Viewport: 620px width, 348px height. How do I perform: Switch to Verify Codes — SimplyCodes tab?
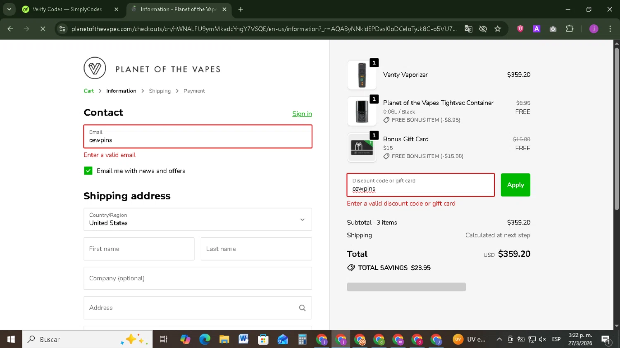click(67, 9)
